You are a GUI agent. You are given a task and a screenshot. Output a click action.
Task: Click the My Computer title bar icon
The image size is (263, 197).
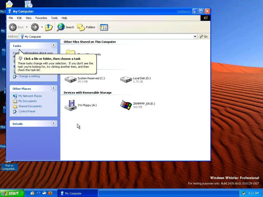click(x=10, y=11)
